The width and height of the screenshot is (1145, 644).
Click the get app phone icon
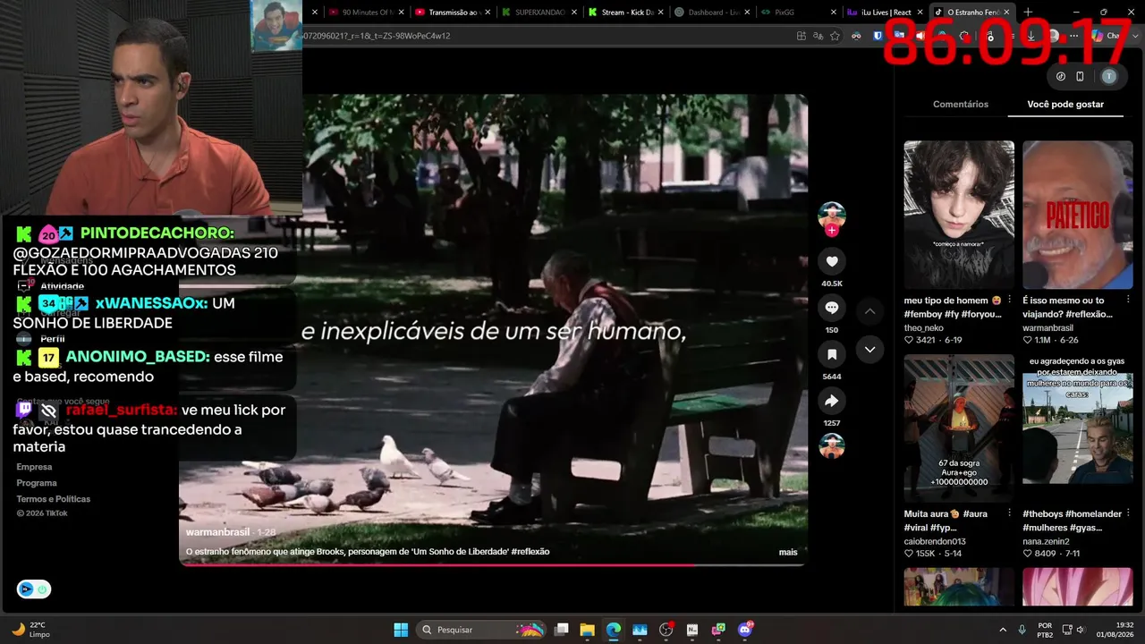(1080, 76)
